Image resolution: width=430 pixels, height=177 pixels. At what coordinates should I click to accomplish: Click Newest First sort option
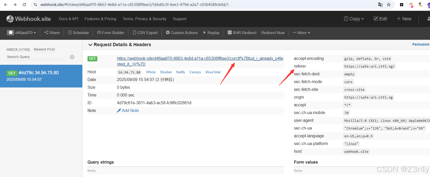point(44,49)
